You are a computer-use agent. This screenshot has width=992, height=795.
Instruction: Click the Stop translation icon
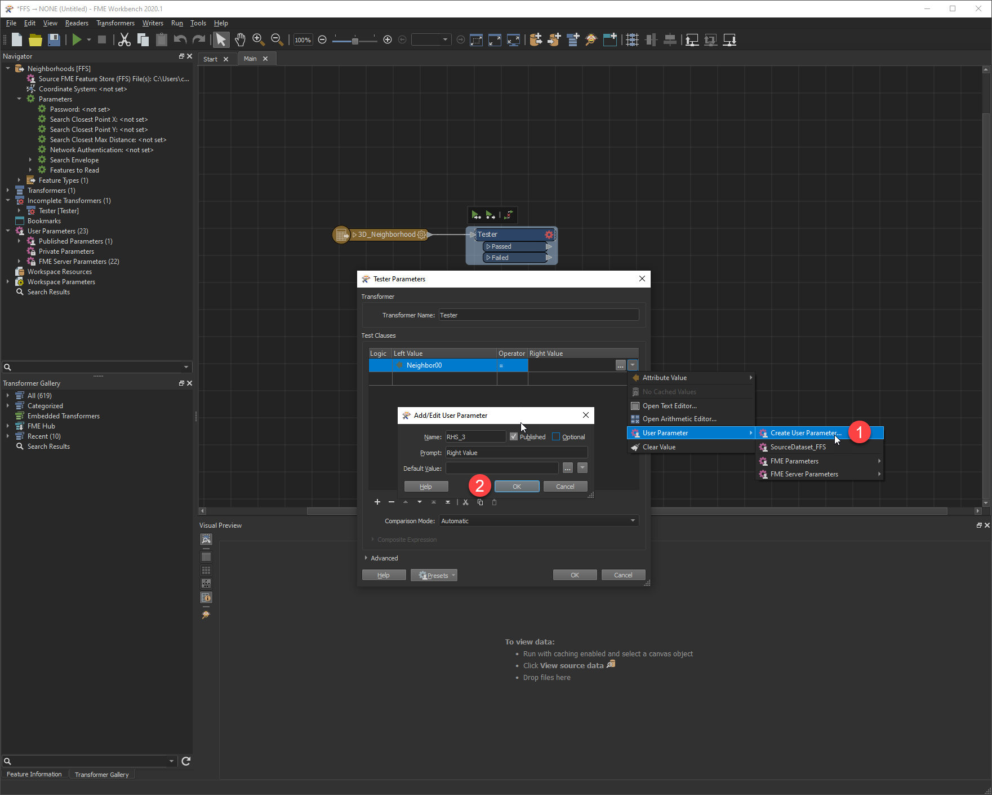[x=102, y=39]
